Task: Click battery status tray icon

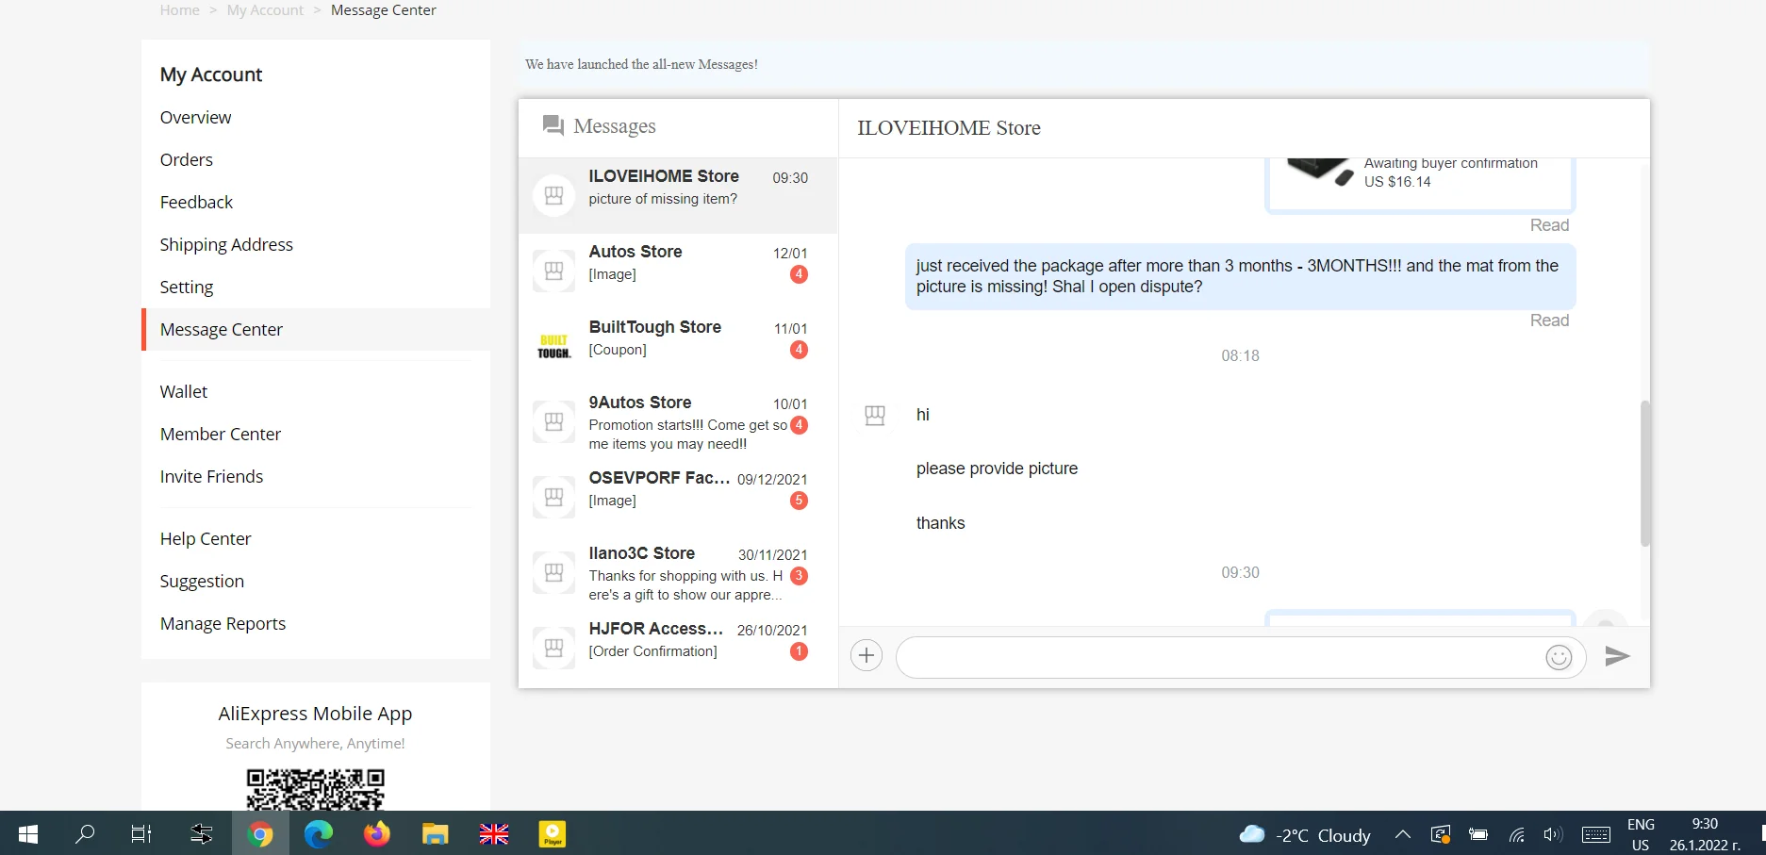Action: (1478, 834)
